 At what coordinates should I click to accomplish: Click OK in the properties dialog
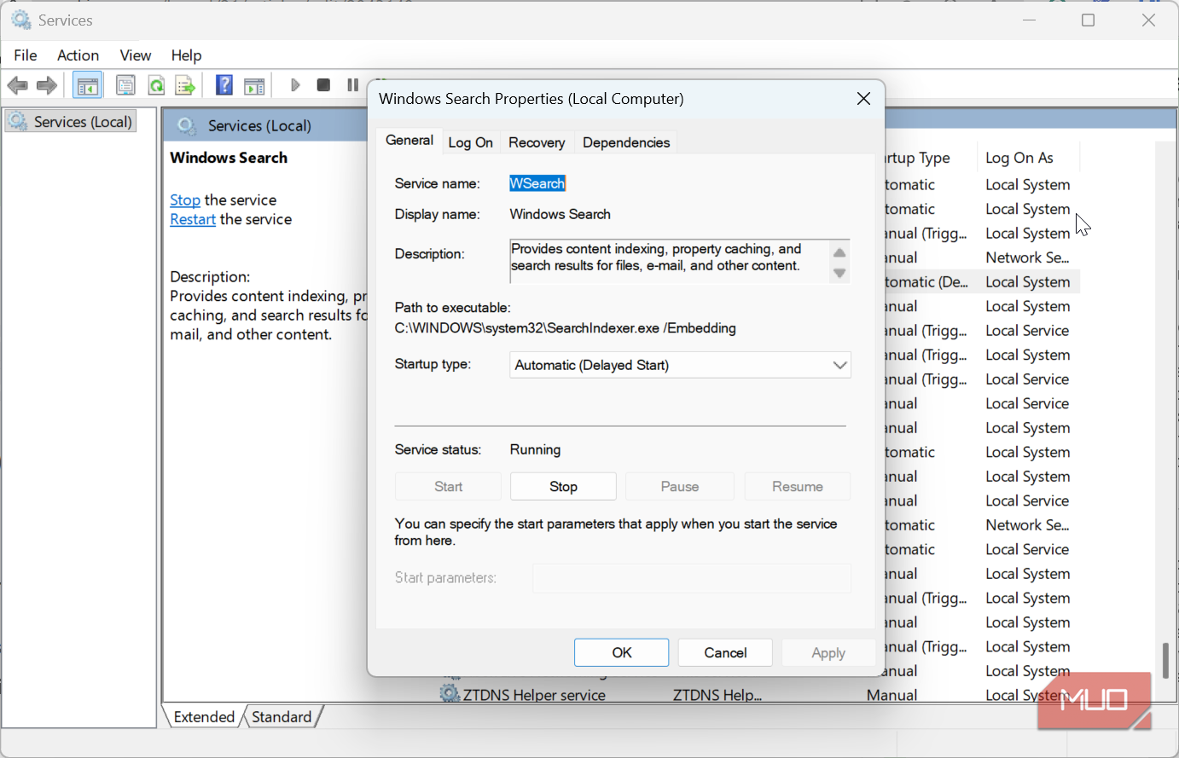(622, 652)
